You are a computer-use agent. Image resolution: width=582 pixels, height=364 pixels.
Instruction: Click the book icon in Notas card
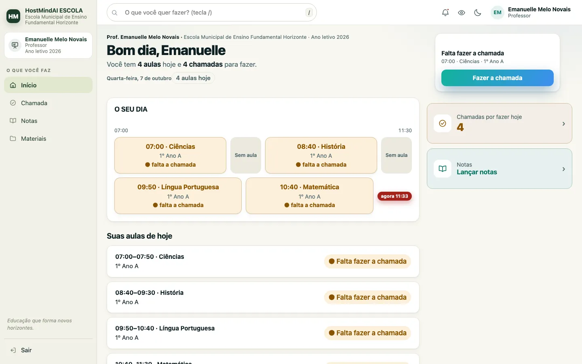[443, 169]
